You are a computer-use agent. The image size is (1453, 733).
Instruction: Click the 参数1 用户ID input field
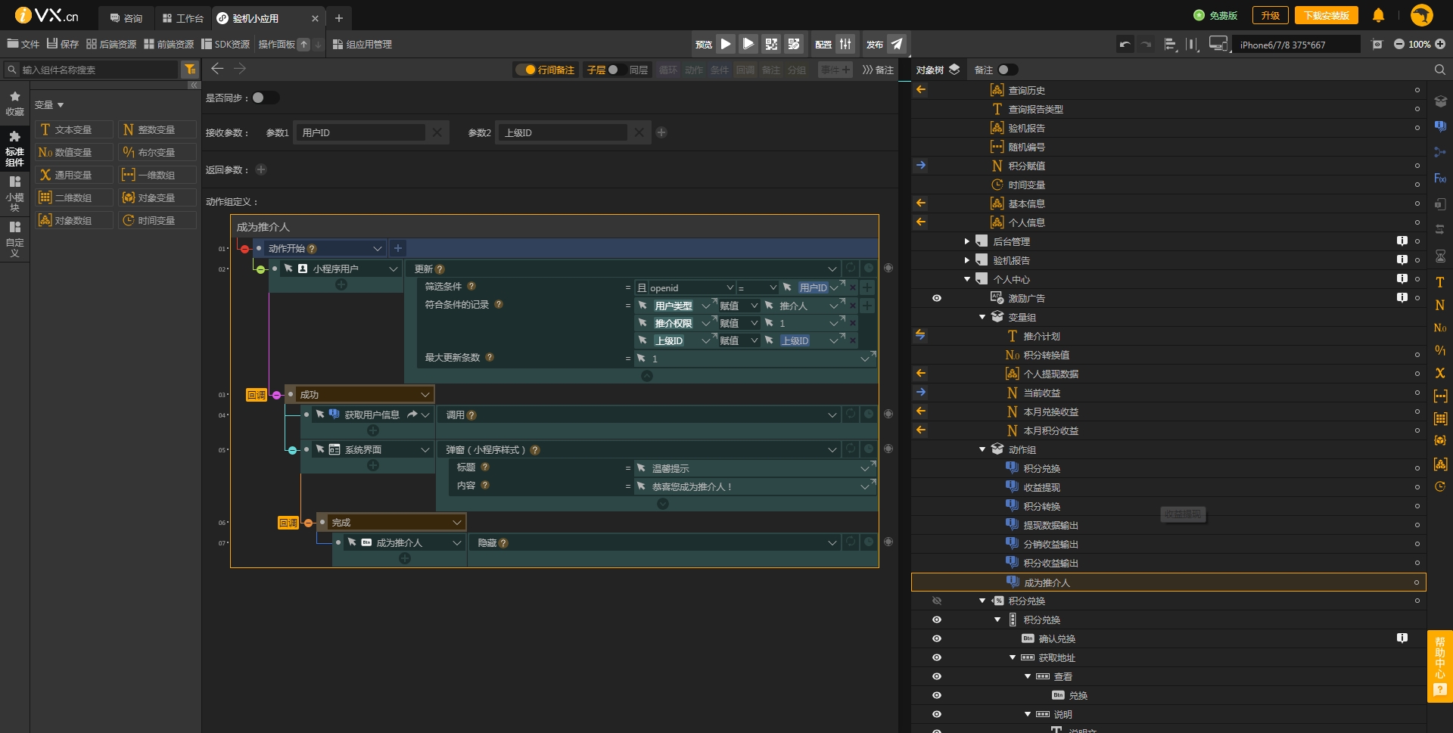click(360, 132)
